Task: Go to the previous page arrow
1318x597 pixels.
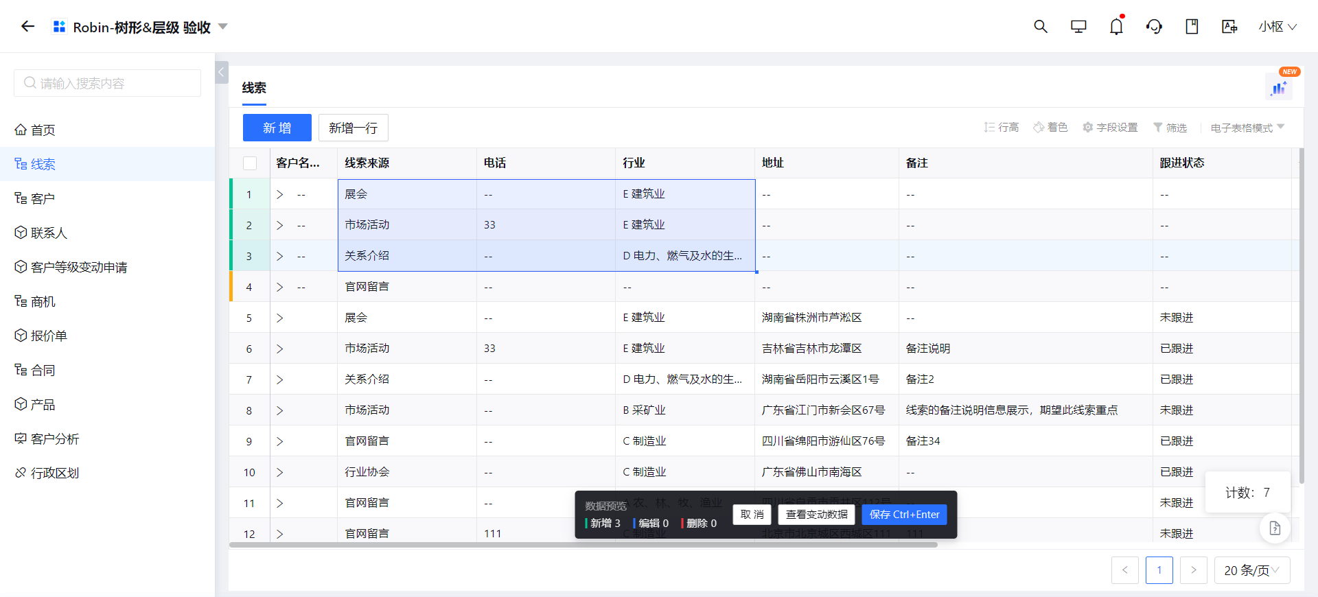Action: [1125, 570]
